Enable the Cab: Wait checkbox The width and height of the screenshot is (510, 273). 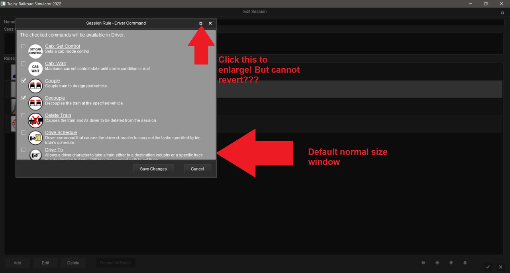point(23,63)
